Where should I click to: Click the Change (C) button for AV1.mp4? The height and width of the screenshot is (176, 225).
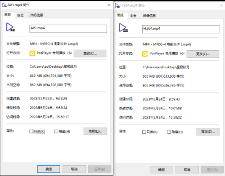90,53
